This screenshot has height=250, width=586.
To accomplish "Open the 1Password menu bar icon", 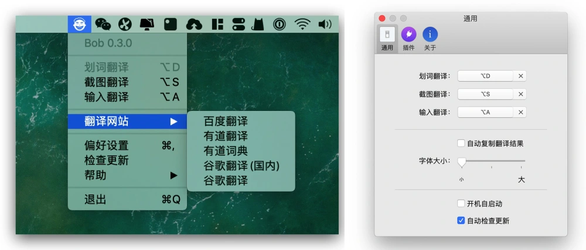I will pyautogui.click(x=279, y=24).
